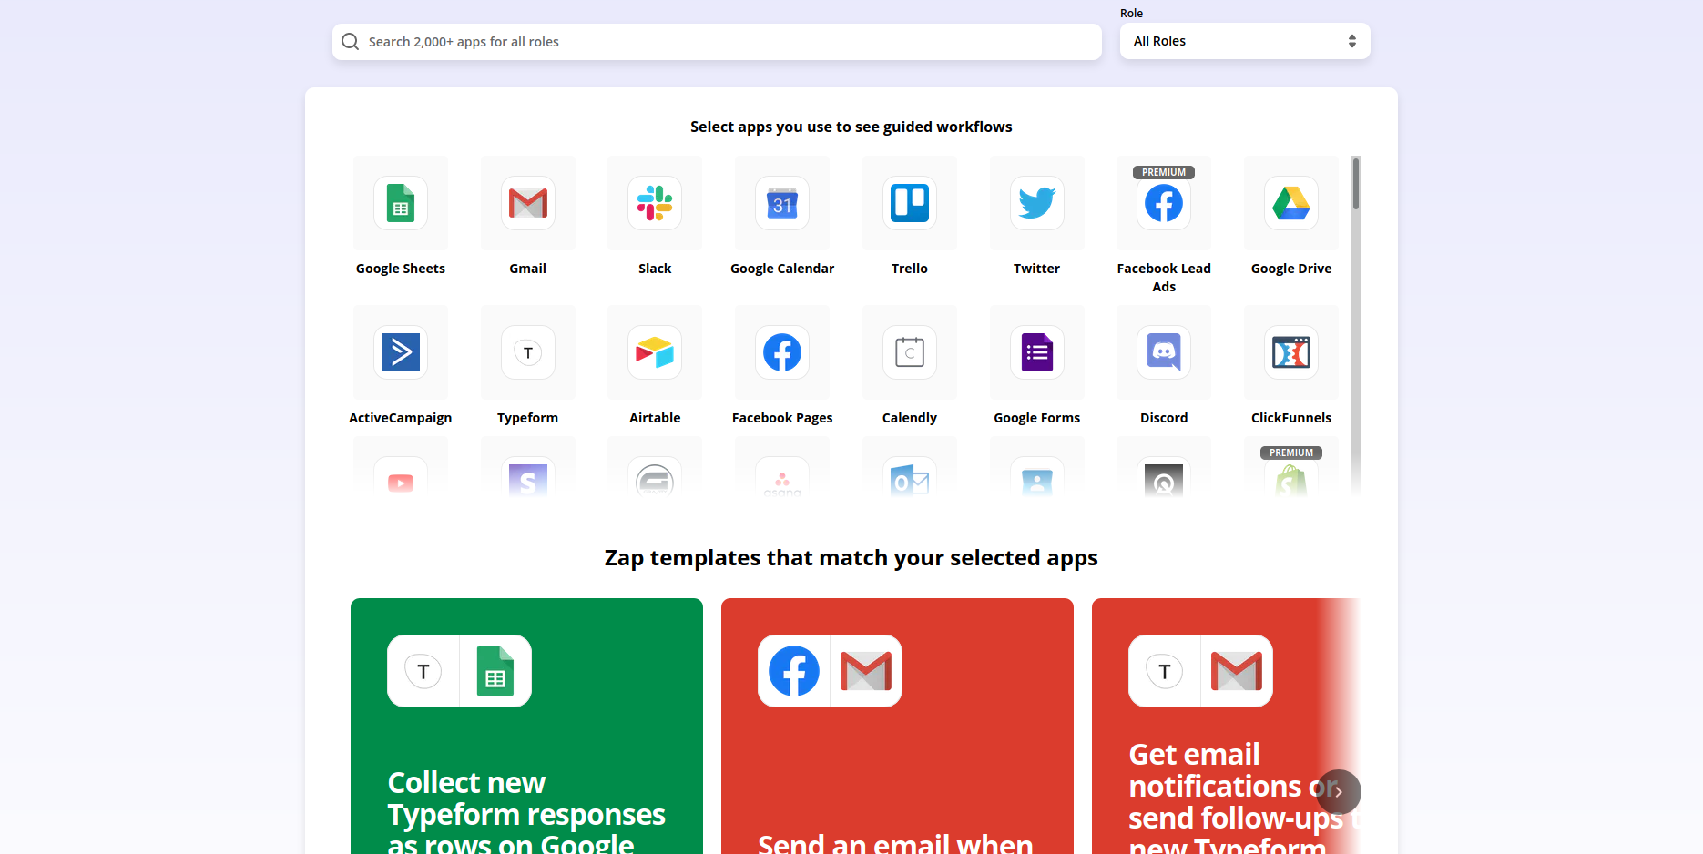Image resolution: width=1703 pixels, height=854 pixels.
Task: Open the Facebook and Gmail template card
Action: [897, 727]
